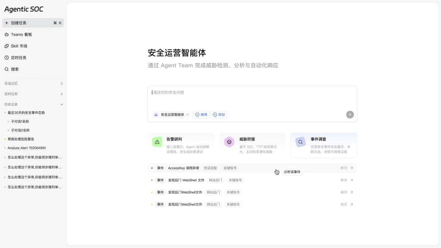Toggle the 规划 mode chip
This screenshot has width=441, height=248.
[x=219, y=115]
